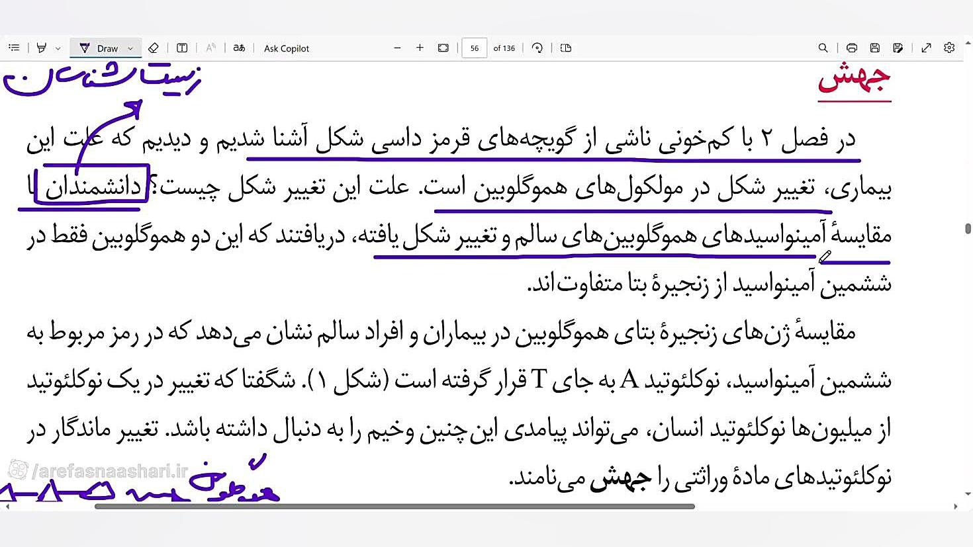973x547 pixels.
Task: Open the Translate tool
Action: (239, 48)
